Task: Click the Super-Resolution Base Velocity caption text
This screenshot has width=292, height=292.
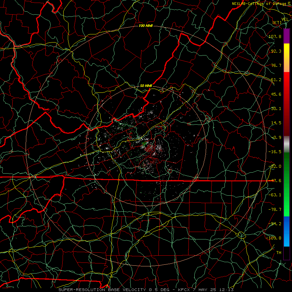Action: pos(146,290)
